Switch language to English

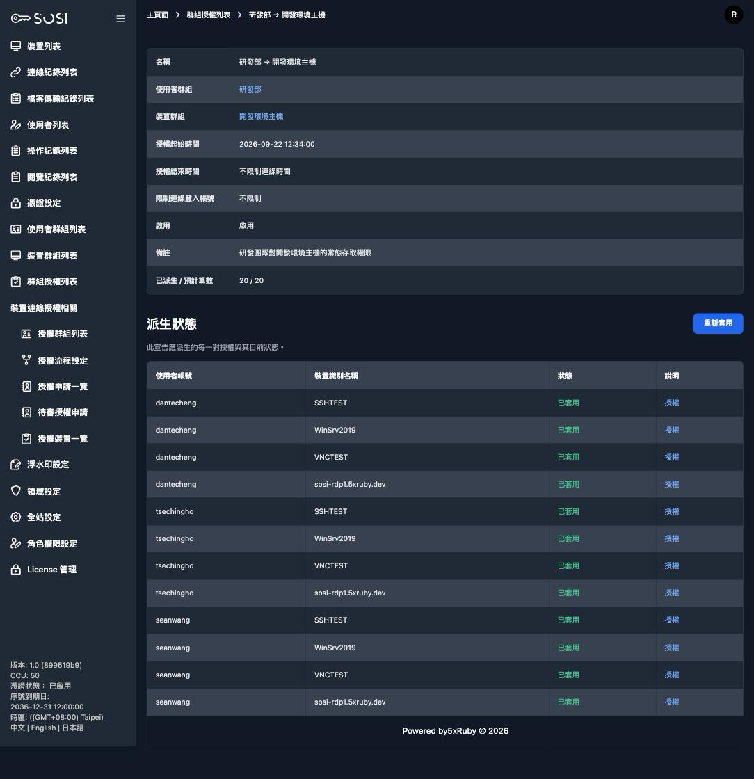coord(43,728)
